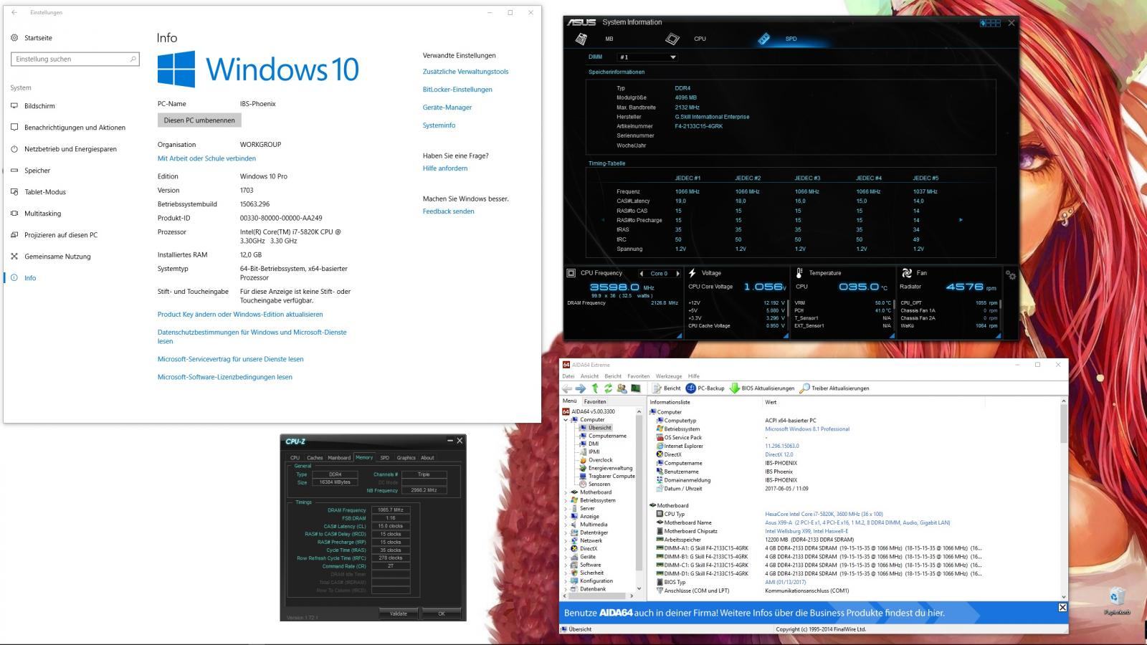Expand Netzwerk tree node in AIDA64
This screenshot has width=1147, height=645.
pyautogui.click(x=566, y=540)
